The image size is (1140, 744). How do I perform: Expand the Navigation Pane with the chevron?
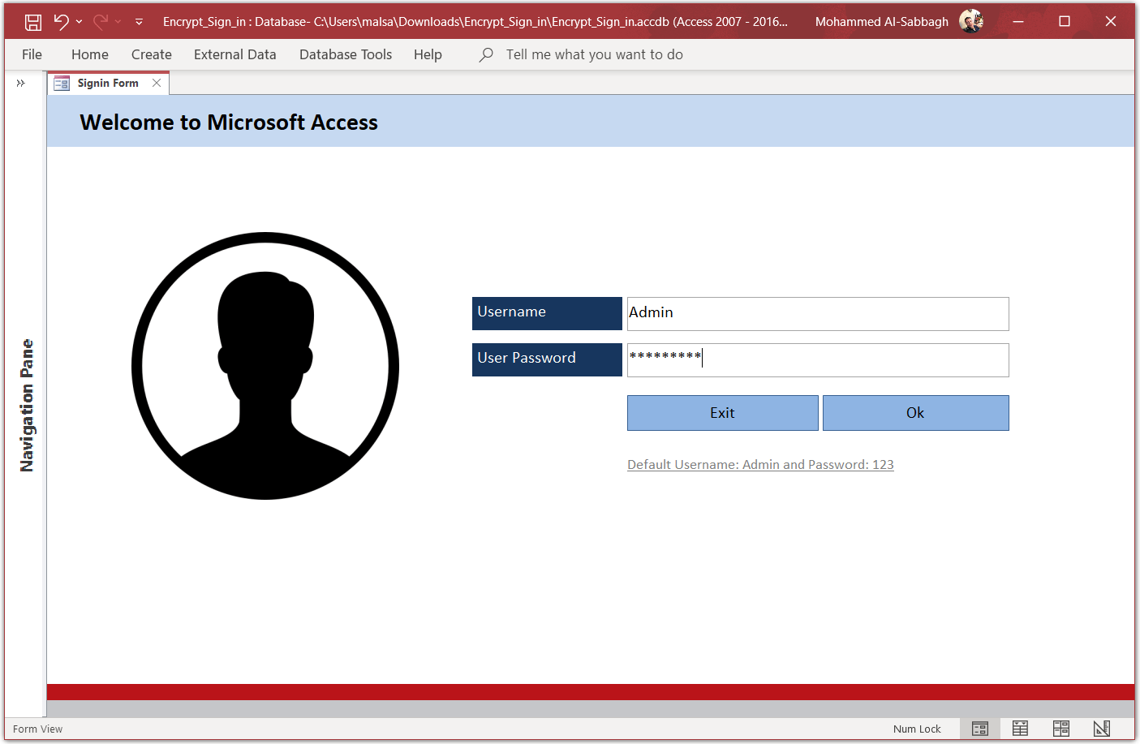click(21, 83)
